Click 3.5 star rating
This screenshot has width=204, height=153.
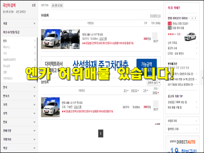pos(174,34)
